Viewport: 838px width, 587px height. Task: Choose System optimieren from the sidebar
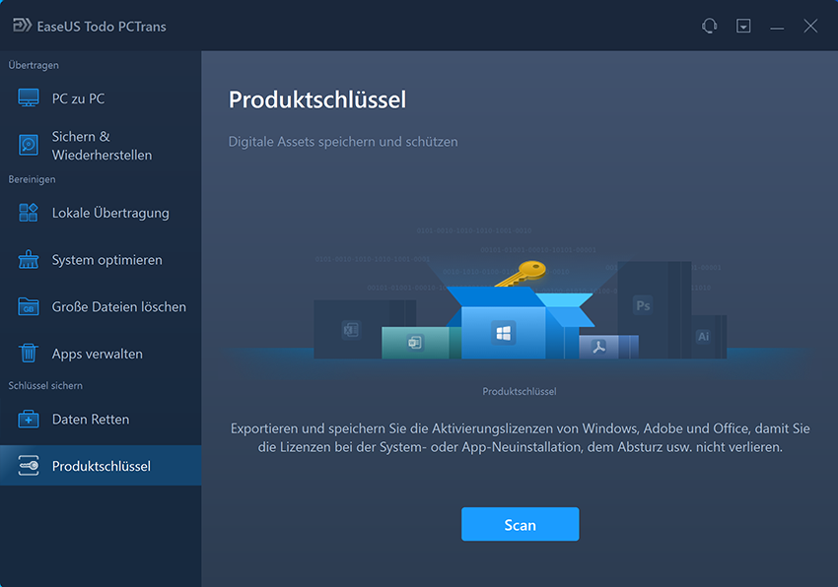click(x=106, y=260)
